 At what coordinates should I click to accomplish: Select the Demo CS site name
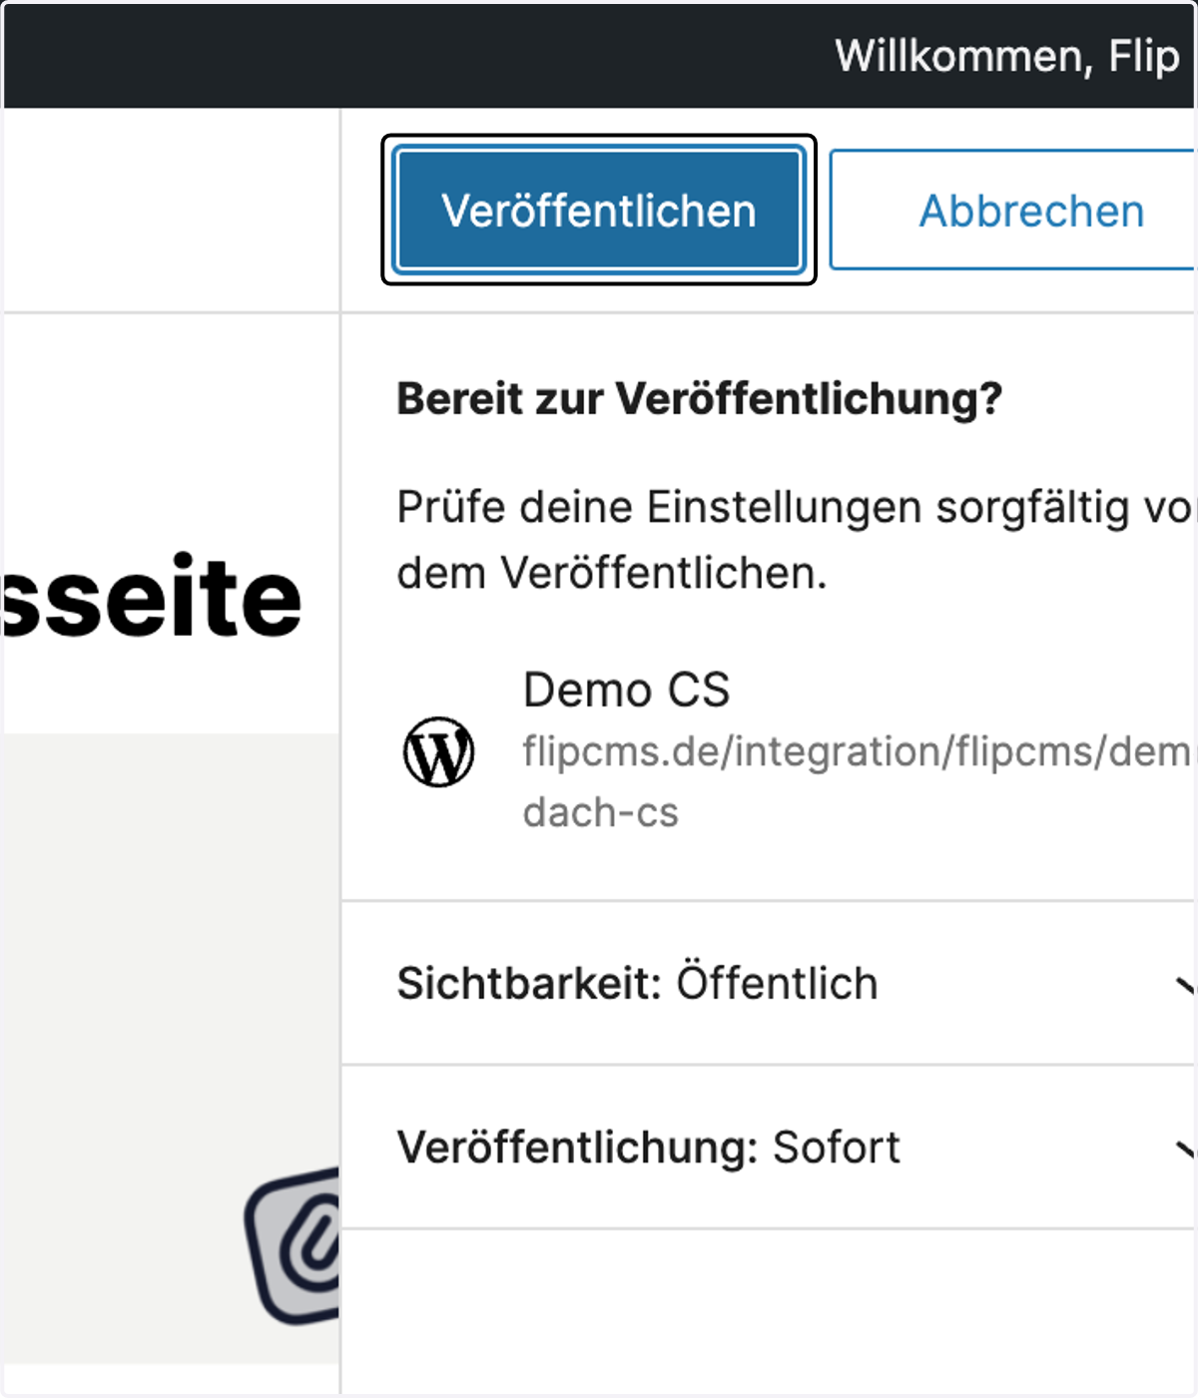(626, 690)
